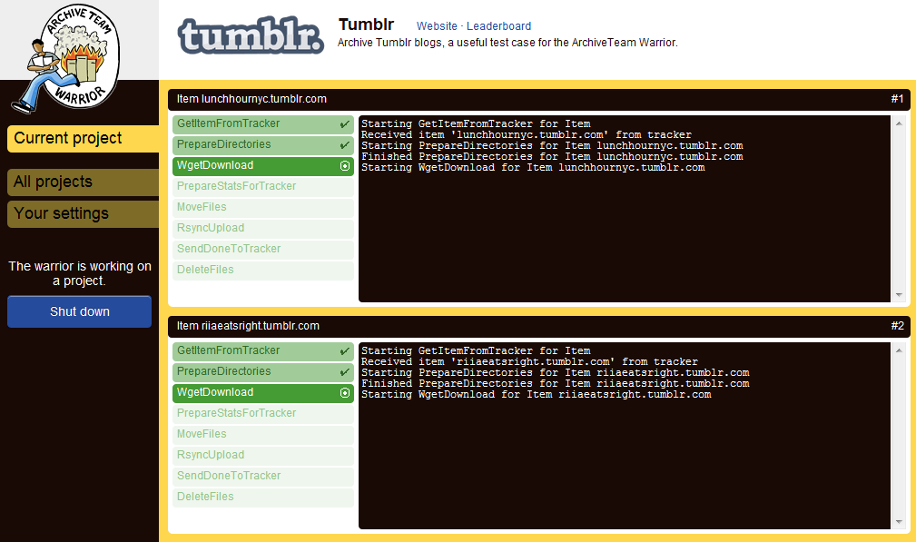
Task: Select MoveFiles step in item #1
Action: [263, 207]
